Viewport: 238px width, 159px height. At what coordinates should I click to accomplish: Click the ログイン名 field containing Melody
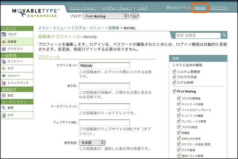pyautogui.click(x=104, y=65)
